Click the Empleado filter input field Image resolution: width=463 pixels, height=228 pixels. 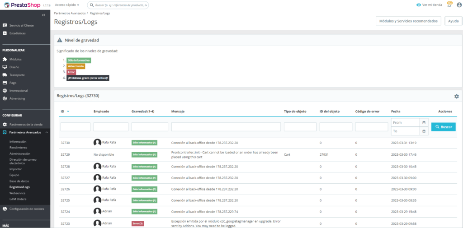pyautogui.click(x=111, y=127)
